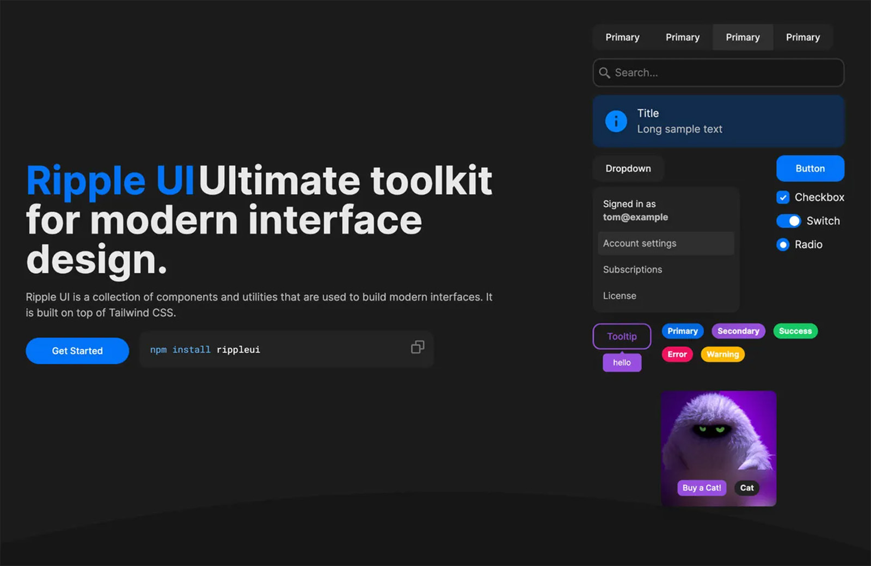The width and height of the screenshot is (871, 566).
Task: Select the Radio option
Action: 783,245
